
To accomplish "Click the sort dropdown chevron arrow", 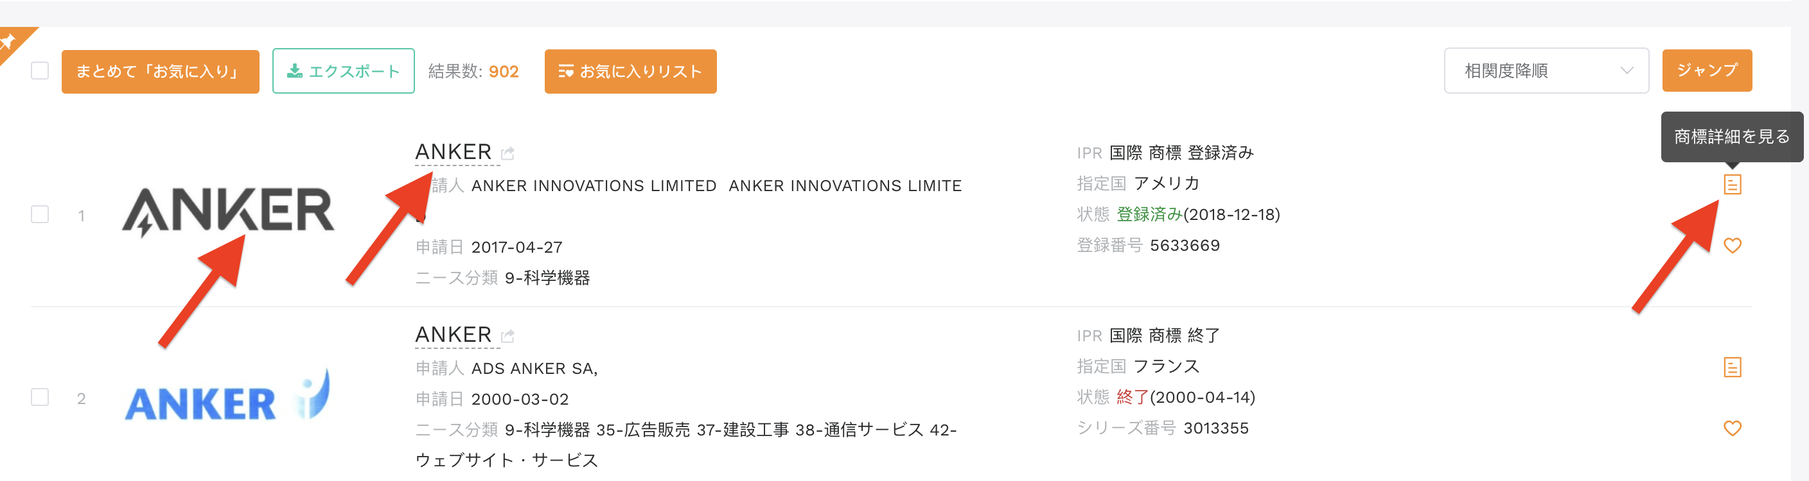I will click(x=1627, y=71).
